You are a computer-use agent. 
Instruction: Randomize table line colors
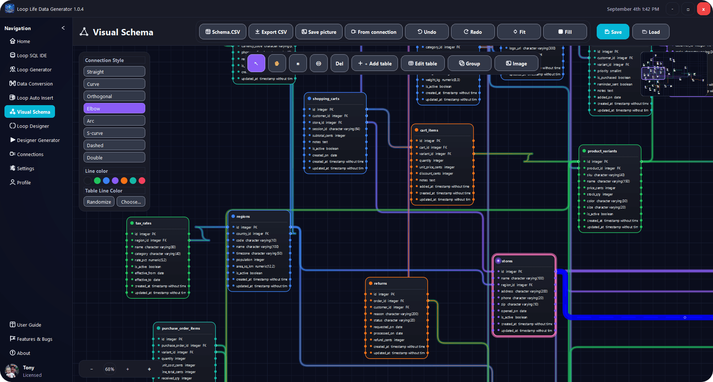[99, 202]
